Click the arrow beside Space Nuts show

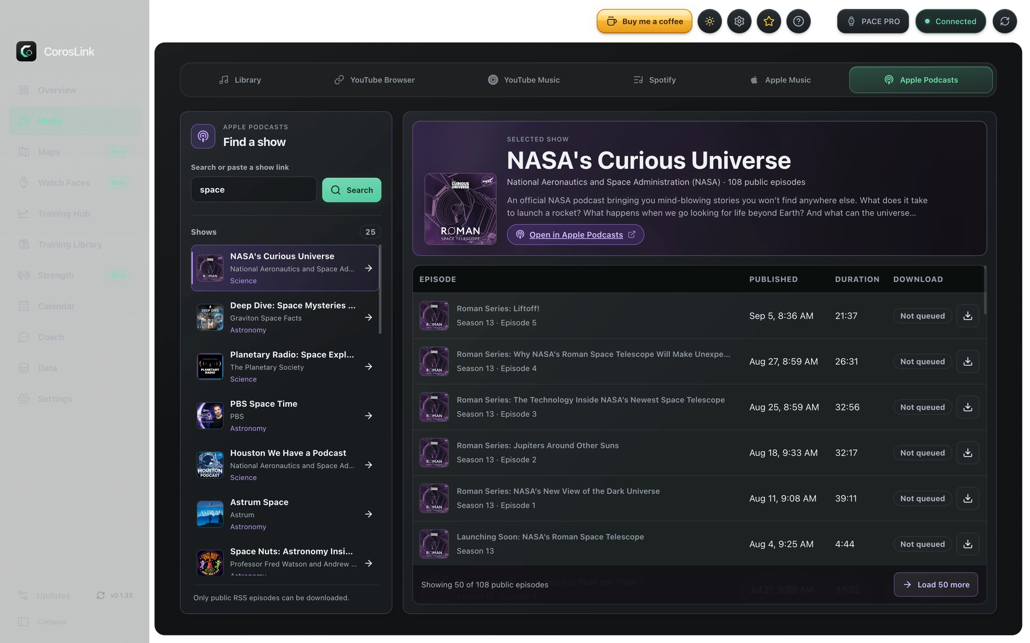[x=369, y=564]
